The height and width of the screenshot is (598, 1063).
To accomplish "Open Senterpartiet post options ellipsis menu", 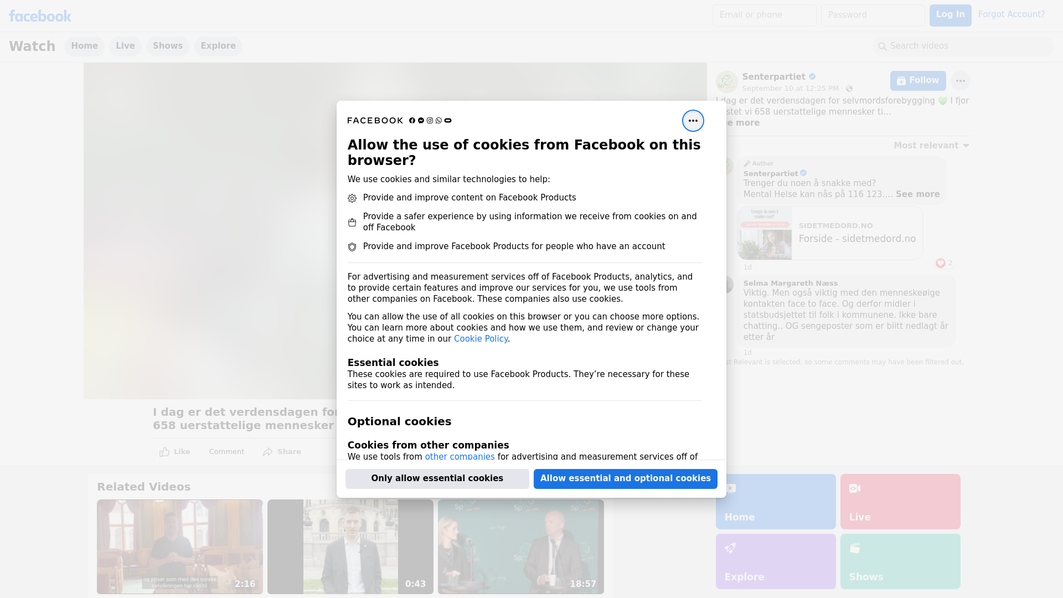I will (x=960, y=81).
